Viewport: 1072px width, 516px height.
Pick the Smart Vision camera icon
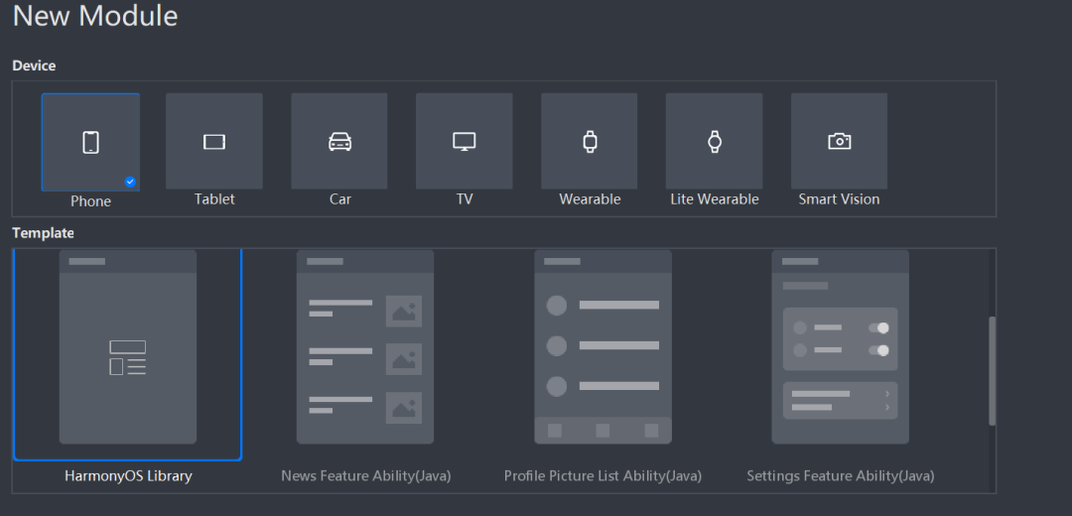pos(840,142)
